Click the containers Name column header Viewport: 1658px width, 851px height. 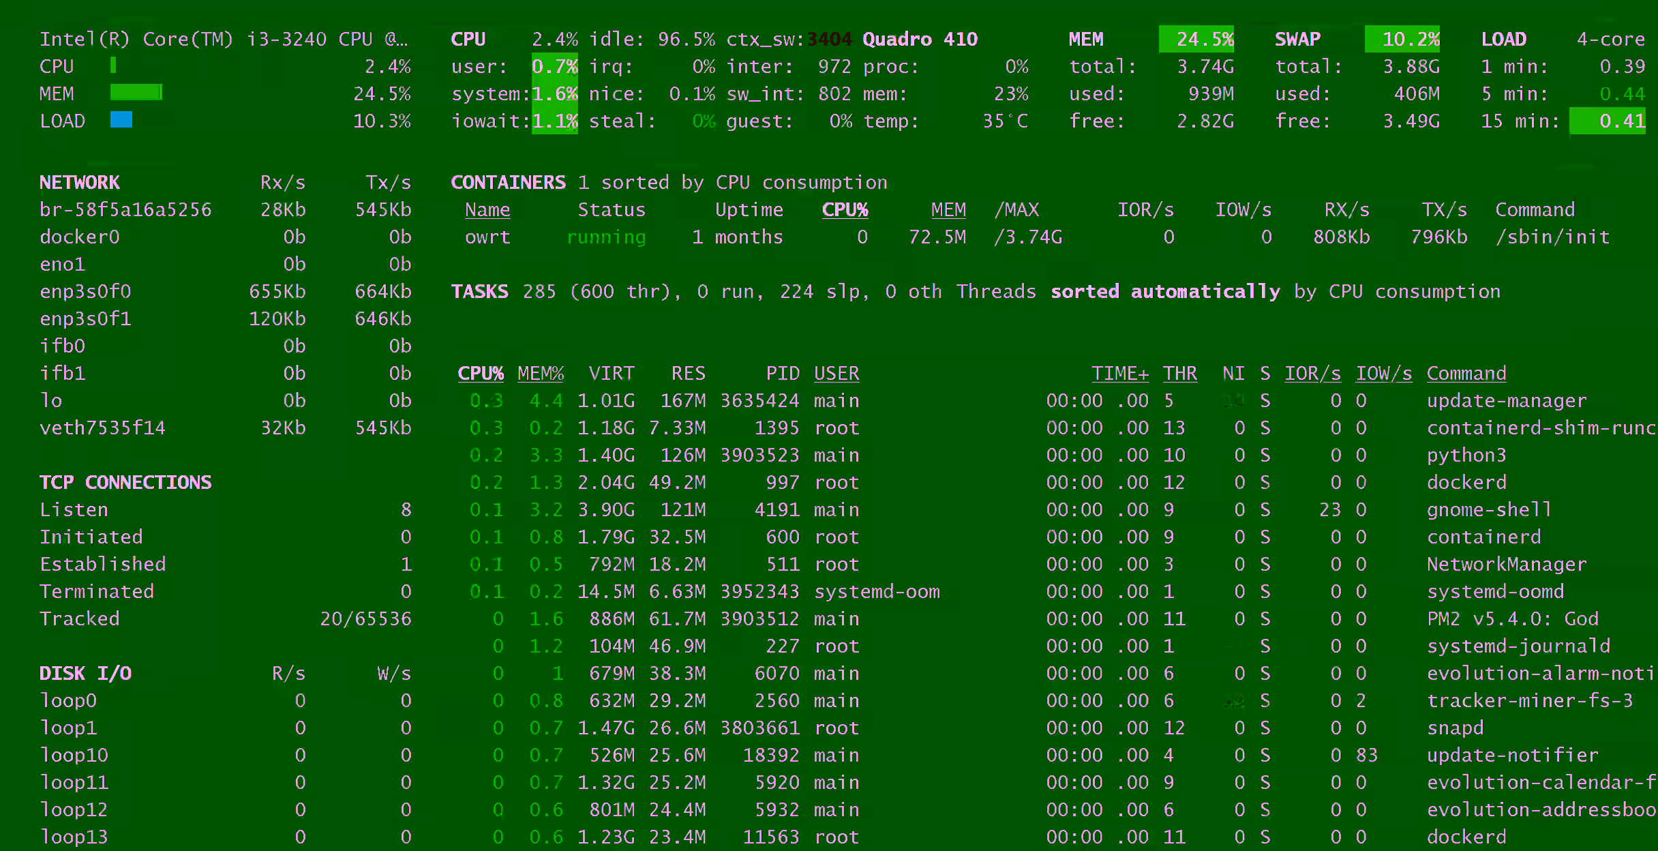487,210
